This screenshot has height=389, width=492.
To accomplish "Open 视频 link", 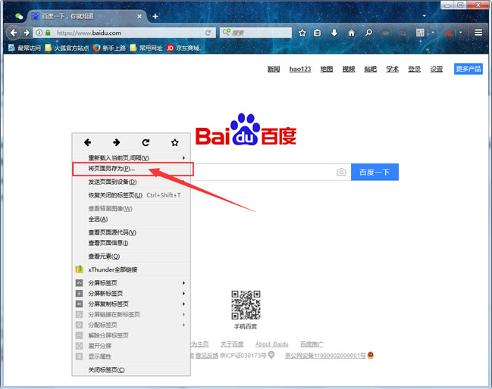I will [348, 69].
